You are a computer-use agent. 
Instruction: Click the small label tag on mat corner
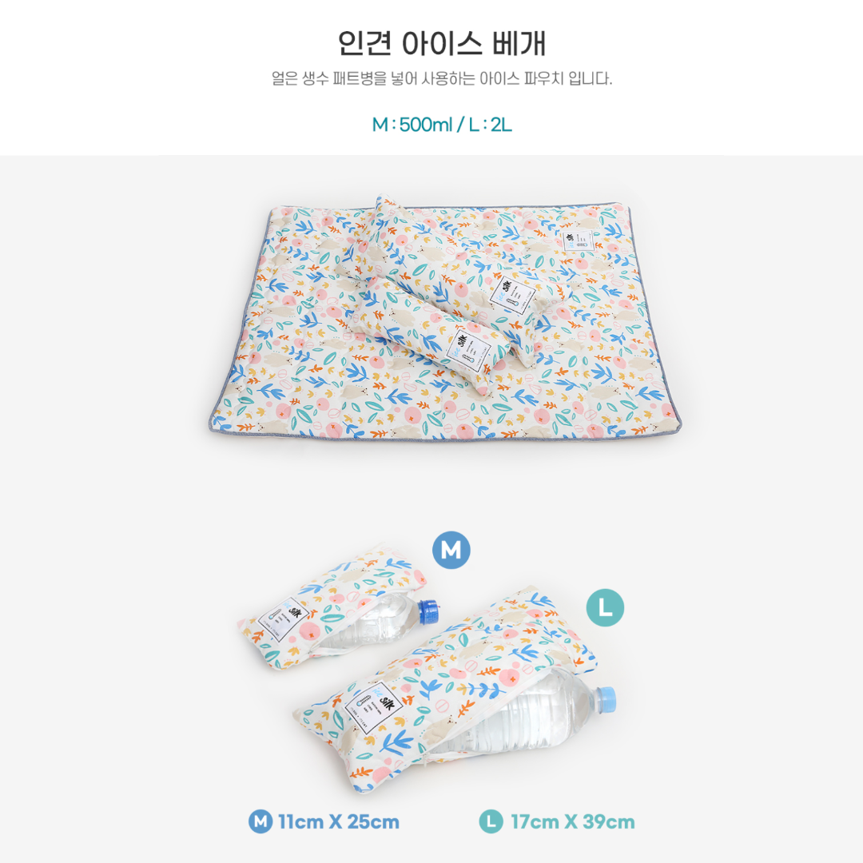[579, 241]
